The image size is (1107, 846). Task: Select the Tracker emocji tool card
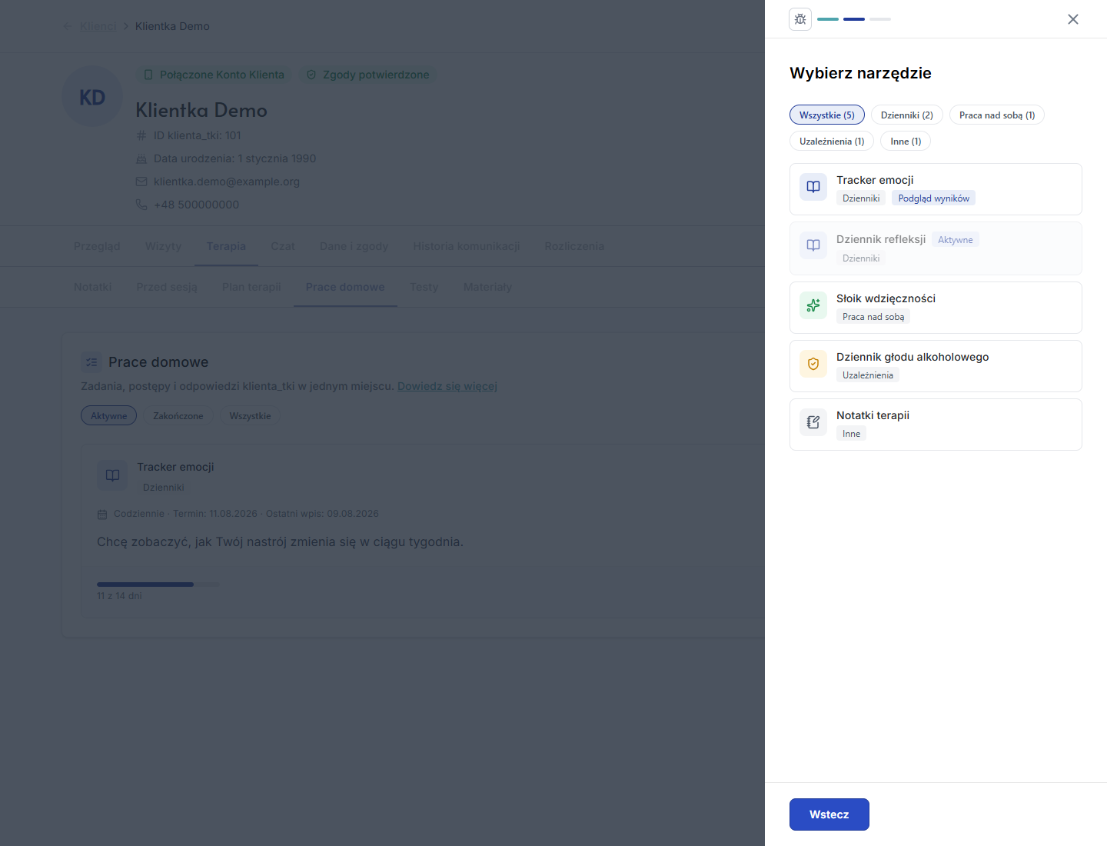click(936, 189)
